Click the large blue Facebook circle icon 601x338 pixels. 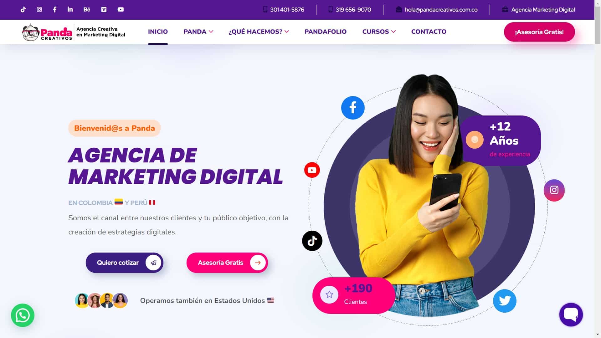pos(353,108)
